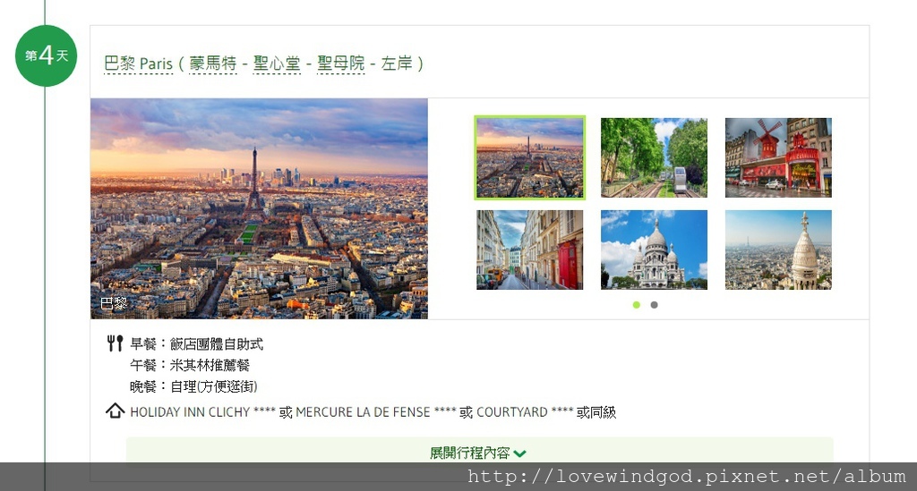The width and height of the screenshot is (917, 491).
Task: Select the funicular tram among trees thumbnail
Action: pos(654,157)
